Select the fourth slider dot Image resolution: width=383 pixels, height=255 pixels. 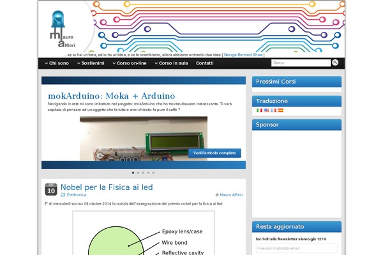pyautogui.click(x=148, y=173)
